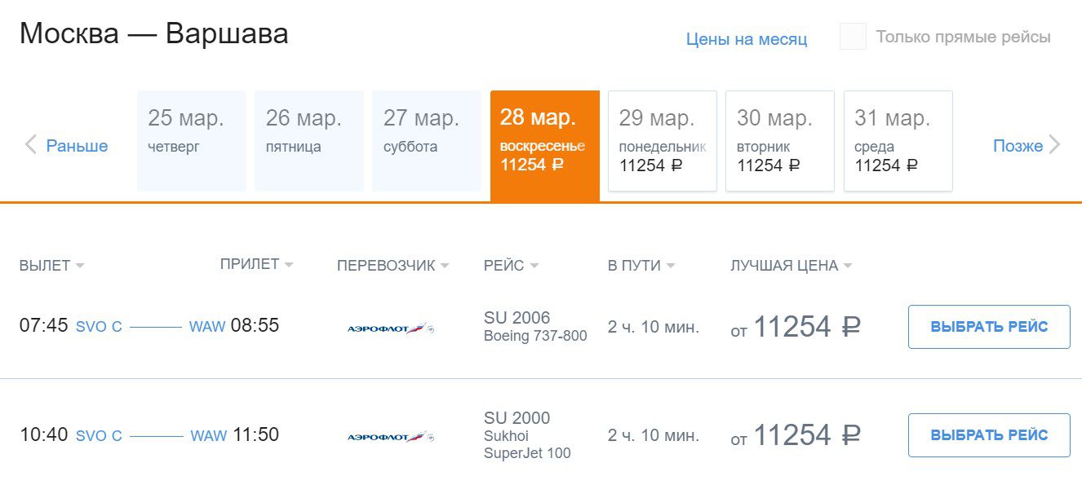Enable the Только прямые рейсы checkbox
1082x485 pixels.
click(853, 37)
